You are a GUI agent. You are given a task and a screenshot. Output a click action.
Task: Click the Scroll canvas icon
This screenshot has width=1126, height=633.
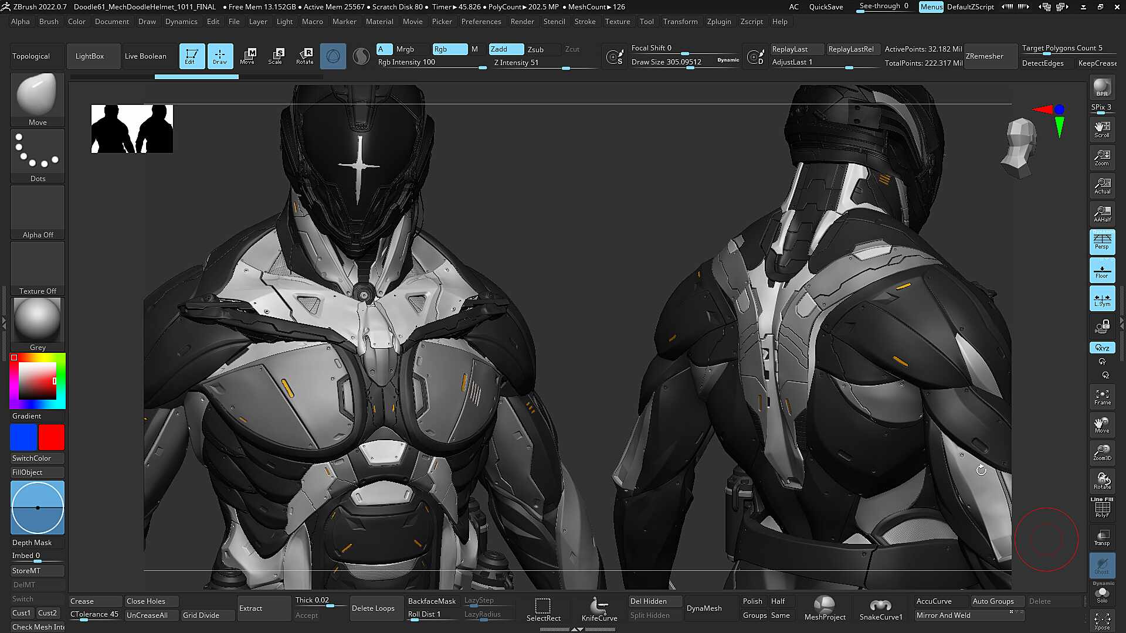point(1102,130)
